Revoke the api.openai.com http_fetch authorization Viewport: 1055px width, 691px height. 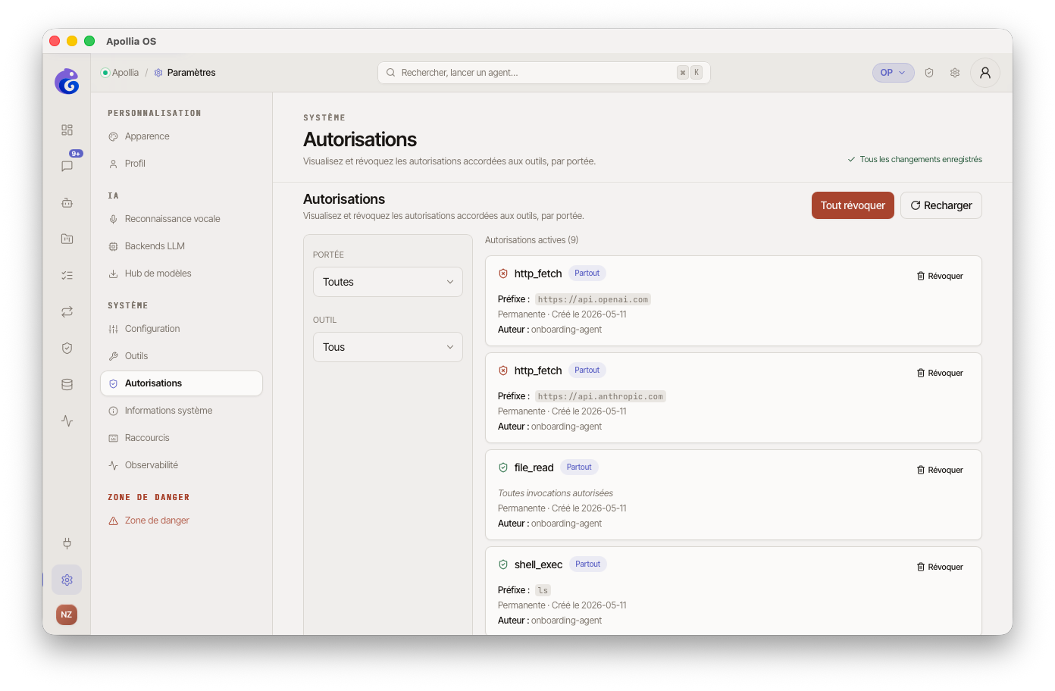pyautogui.click(x=940, y=276)
